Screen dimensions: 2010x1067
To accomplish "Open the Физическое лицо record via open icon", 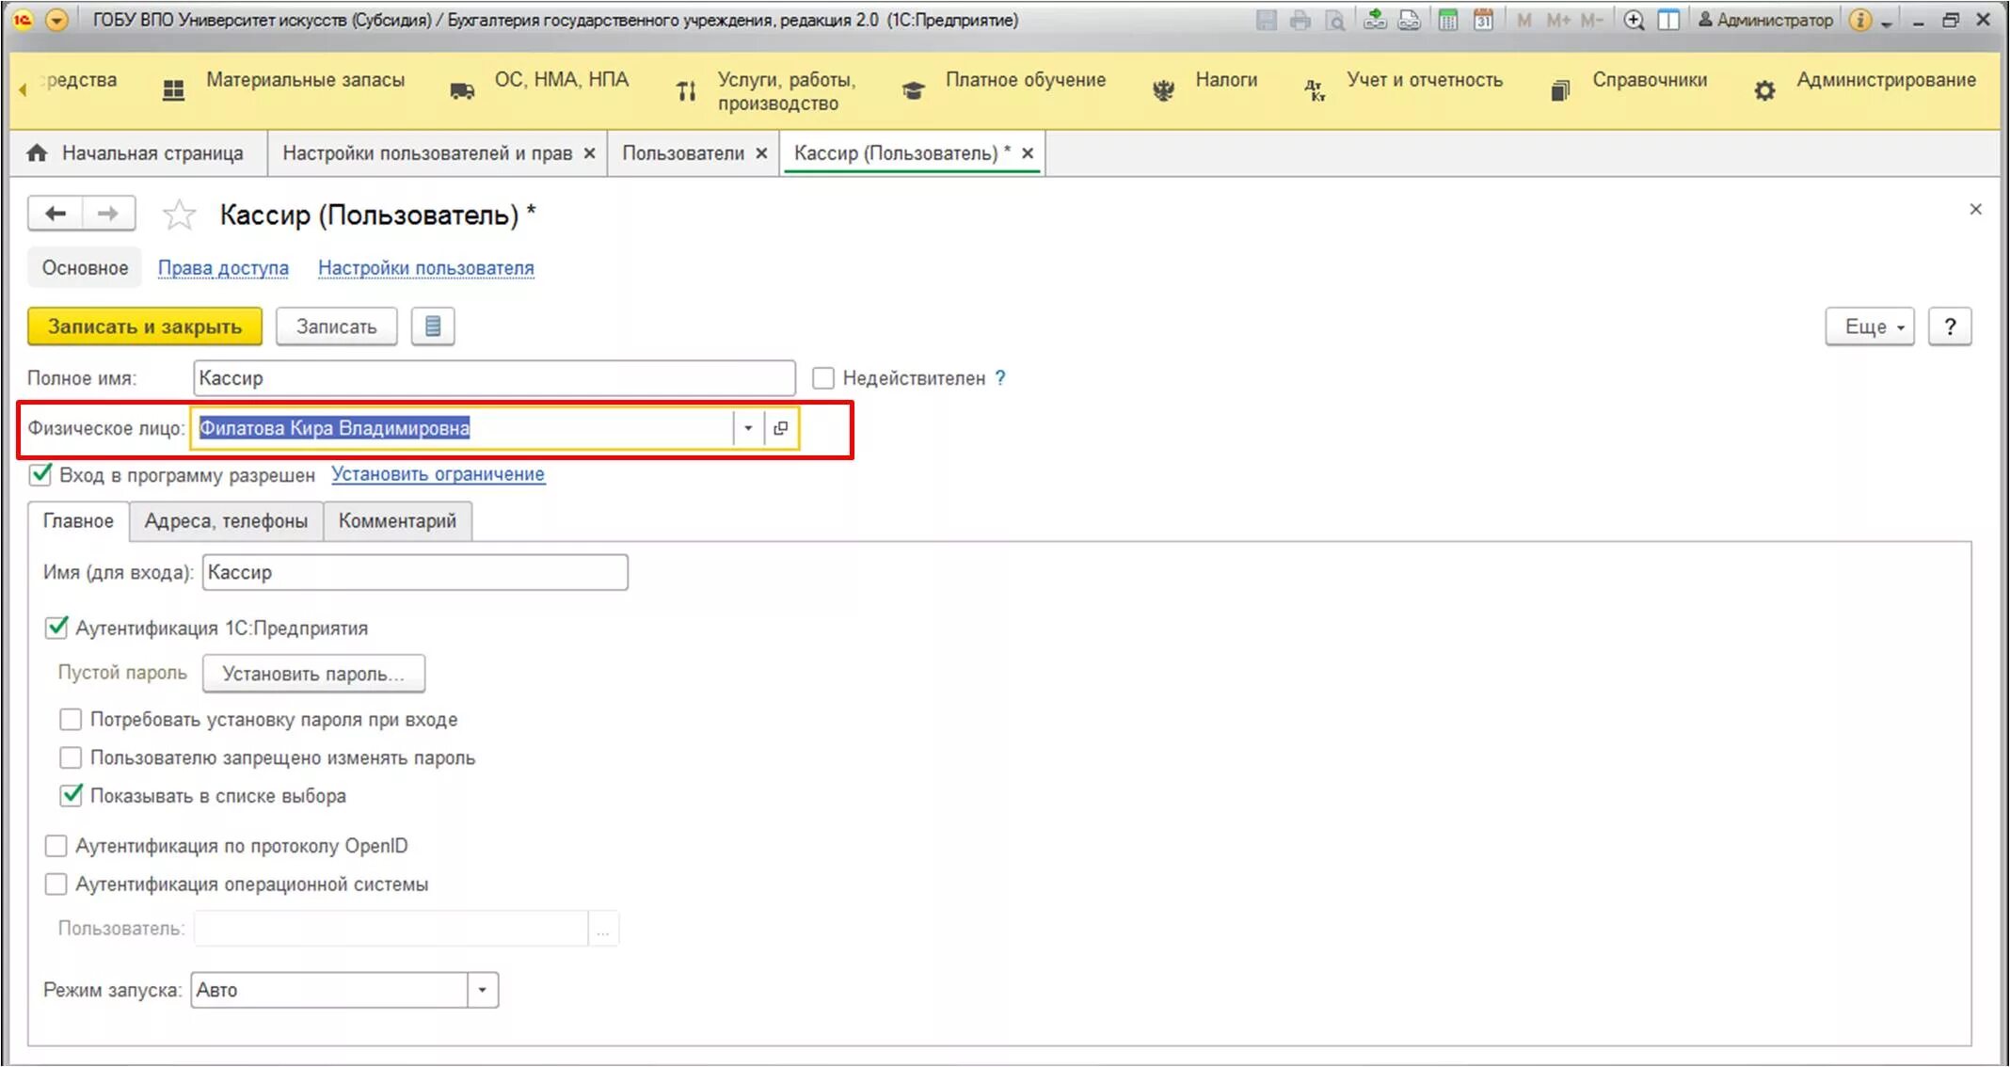I will 781,428.
